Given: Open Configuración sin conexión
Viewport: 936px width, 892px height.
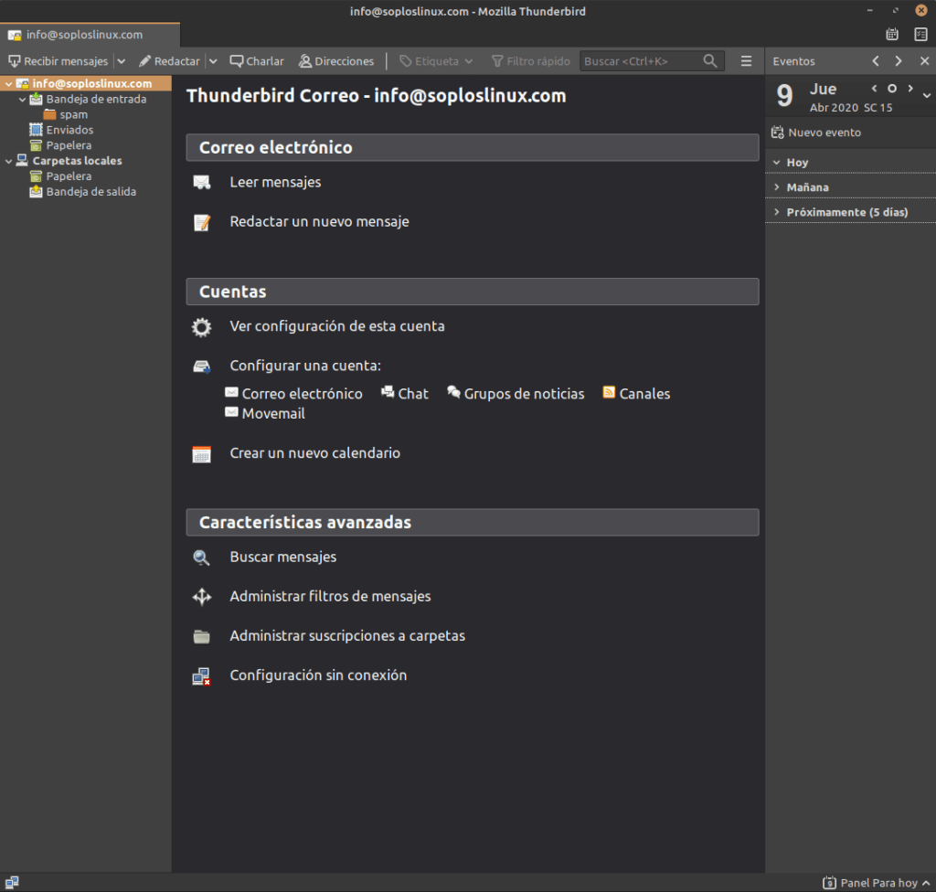Looking at the screenshot, I should coord(318,675).
